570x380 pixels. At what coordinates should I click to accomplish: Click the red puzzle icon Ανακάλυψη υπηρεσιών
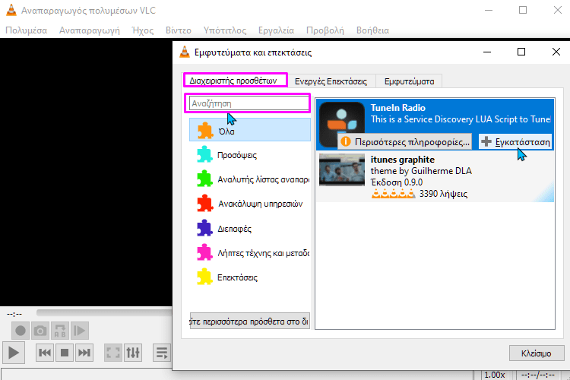(204, 203)
